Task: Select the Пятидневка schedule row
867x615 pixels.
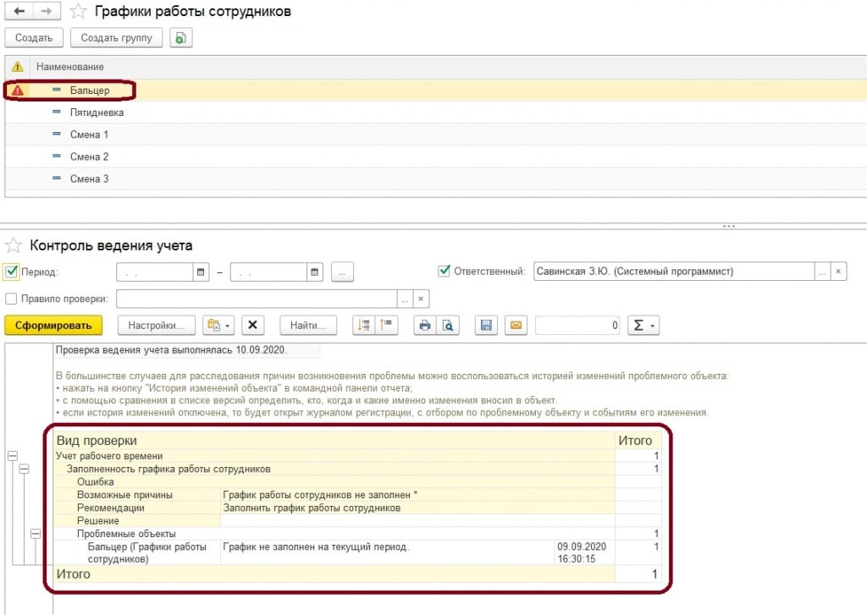Action: (97, 113)
